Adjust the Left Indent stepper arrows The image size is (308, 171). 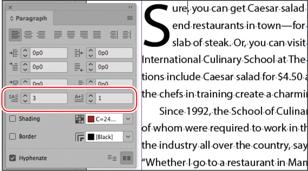pos(25,53)
